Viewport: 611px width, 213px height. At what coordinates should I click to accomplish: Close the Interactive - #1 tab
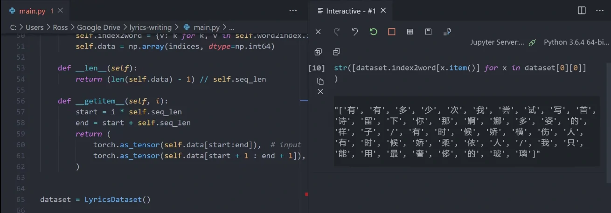[383, 11]
